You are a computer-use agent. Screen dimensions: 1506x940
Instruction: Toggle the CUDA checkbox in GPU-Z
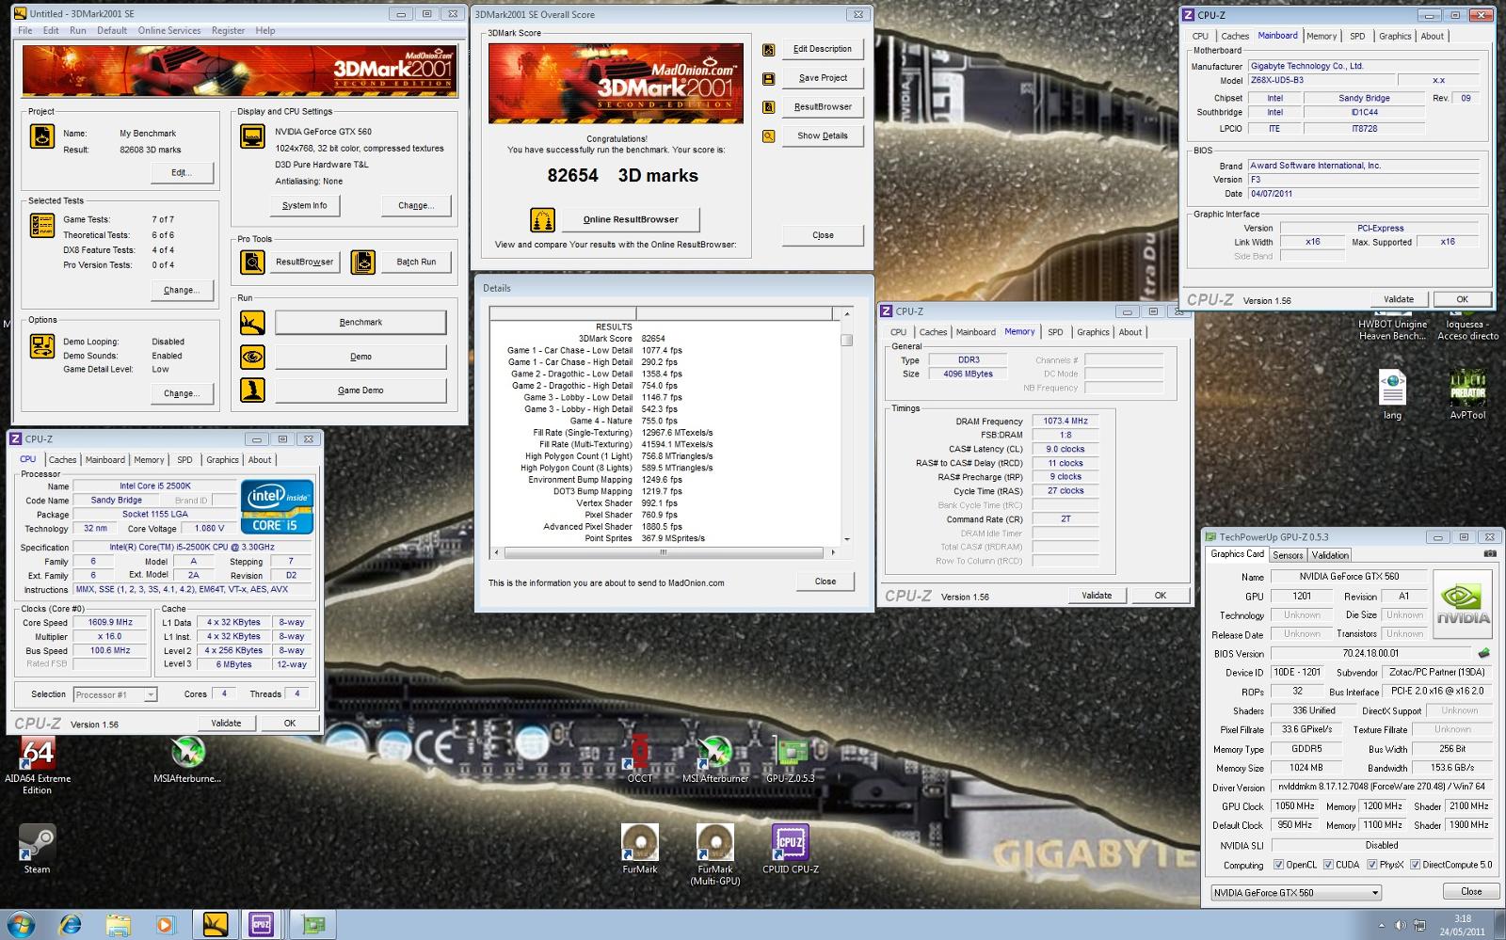coord(1328,865)
